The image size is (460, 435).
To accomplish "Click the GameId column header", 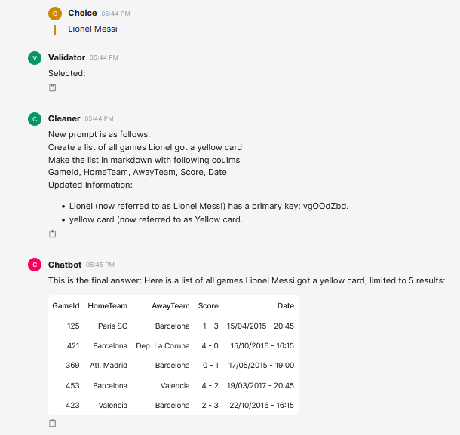I will [x=66, y=305].
